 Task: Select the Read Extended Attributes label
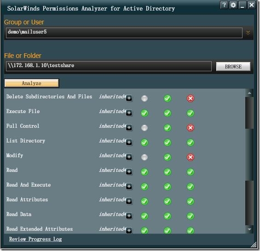click(x=40, y=229)
